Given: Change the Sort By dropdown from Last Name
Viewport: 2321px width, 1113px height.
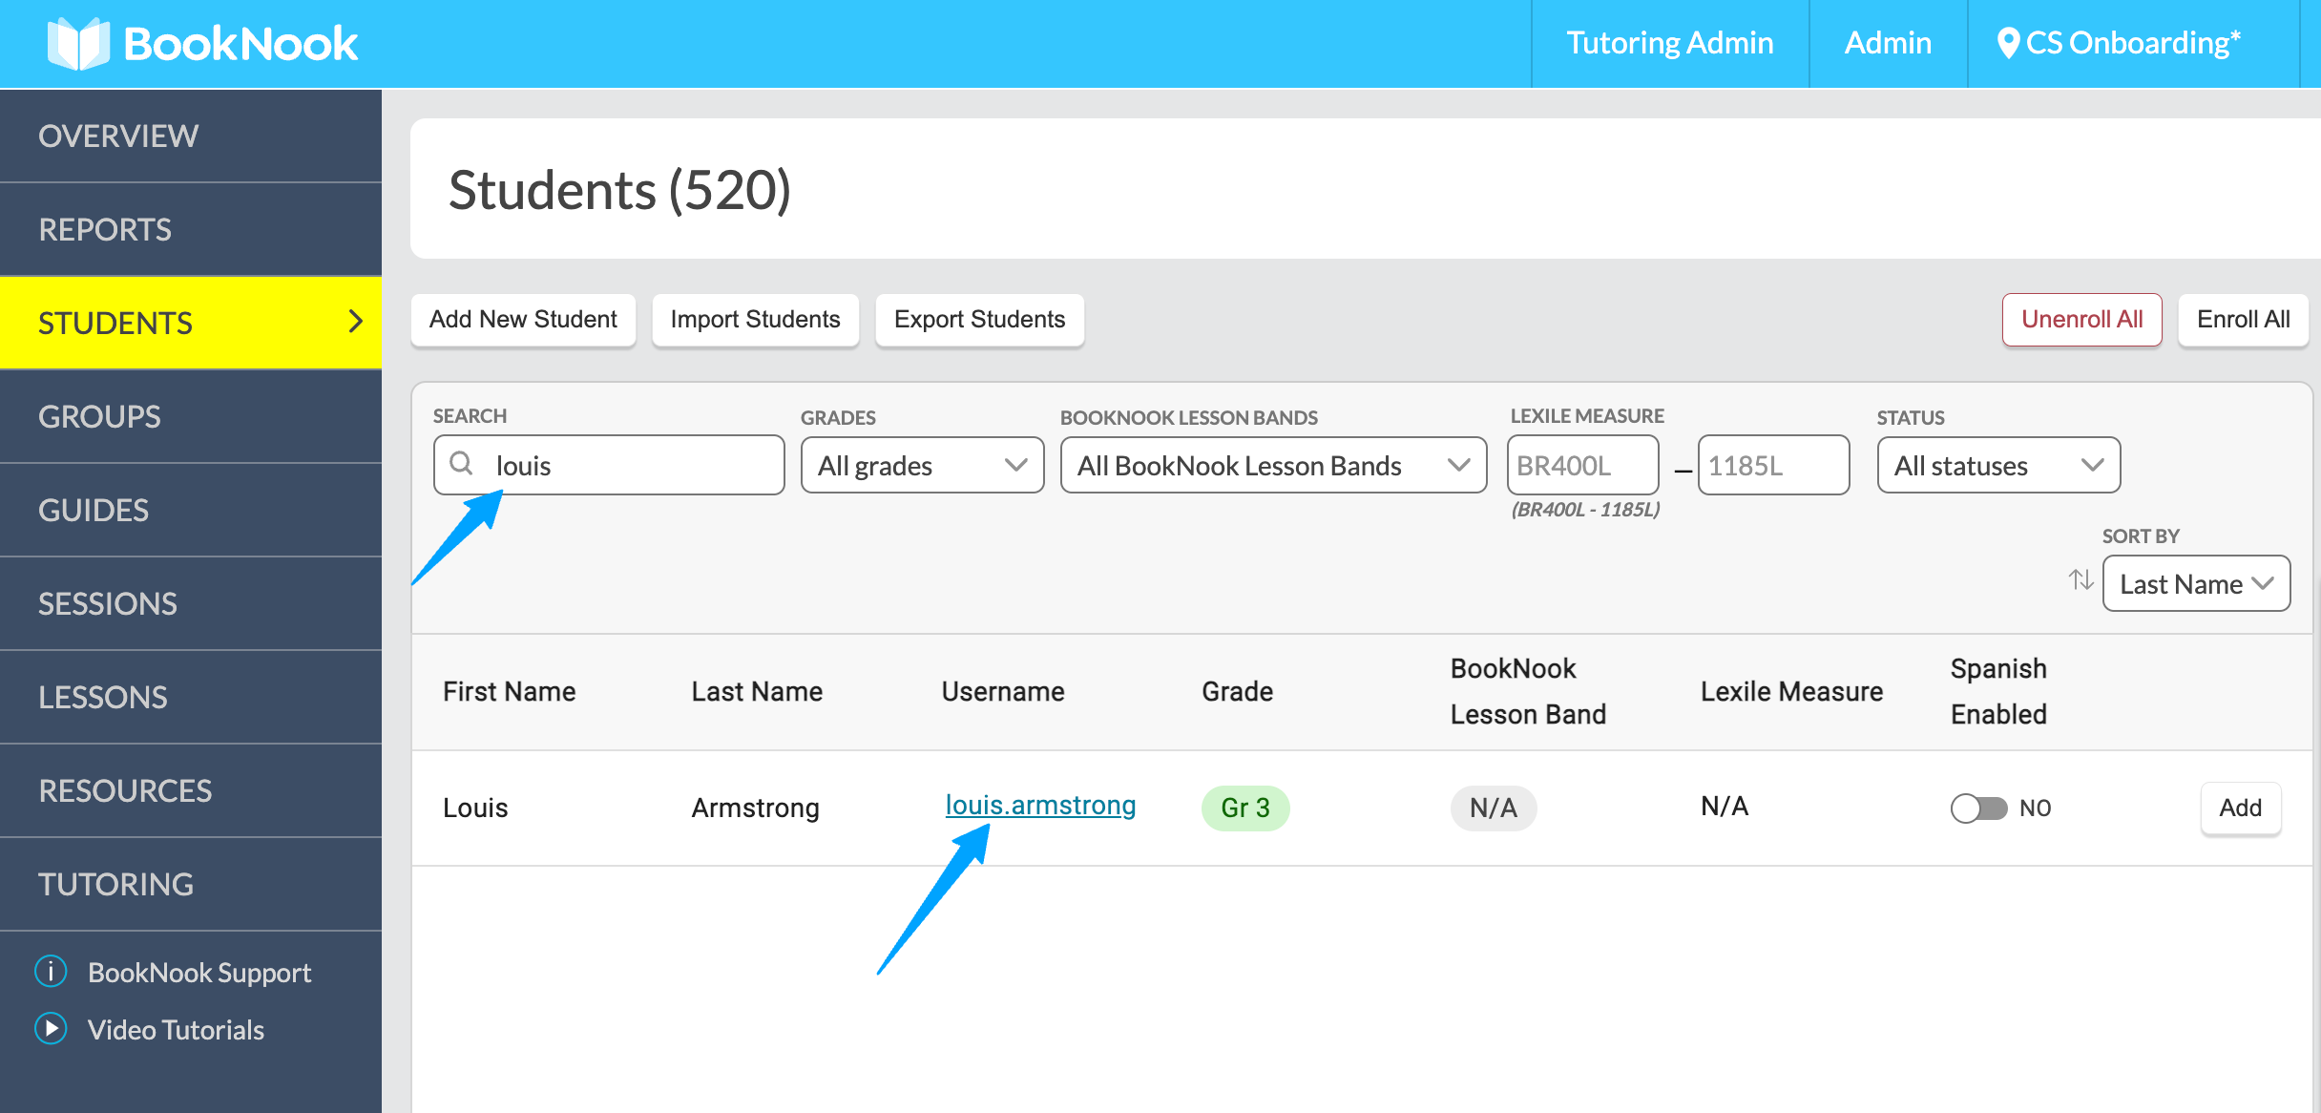Looking at the screenshot, I should pyautogui.click(x=2195, y=583).
